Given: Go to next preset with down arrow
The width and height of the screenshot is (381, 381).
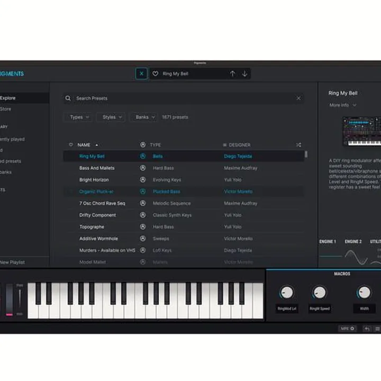Looking at the screenshot, I should (244, 74).
